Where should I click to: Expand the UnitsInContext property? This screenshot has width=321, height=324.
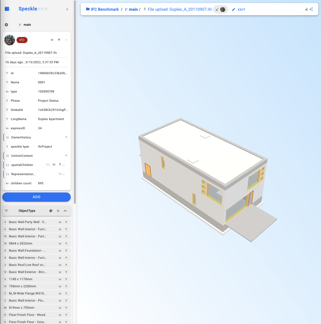tap(66, 155)
